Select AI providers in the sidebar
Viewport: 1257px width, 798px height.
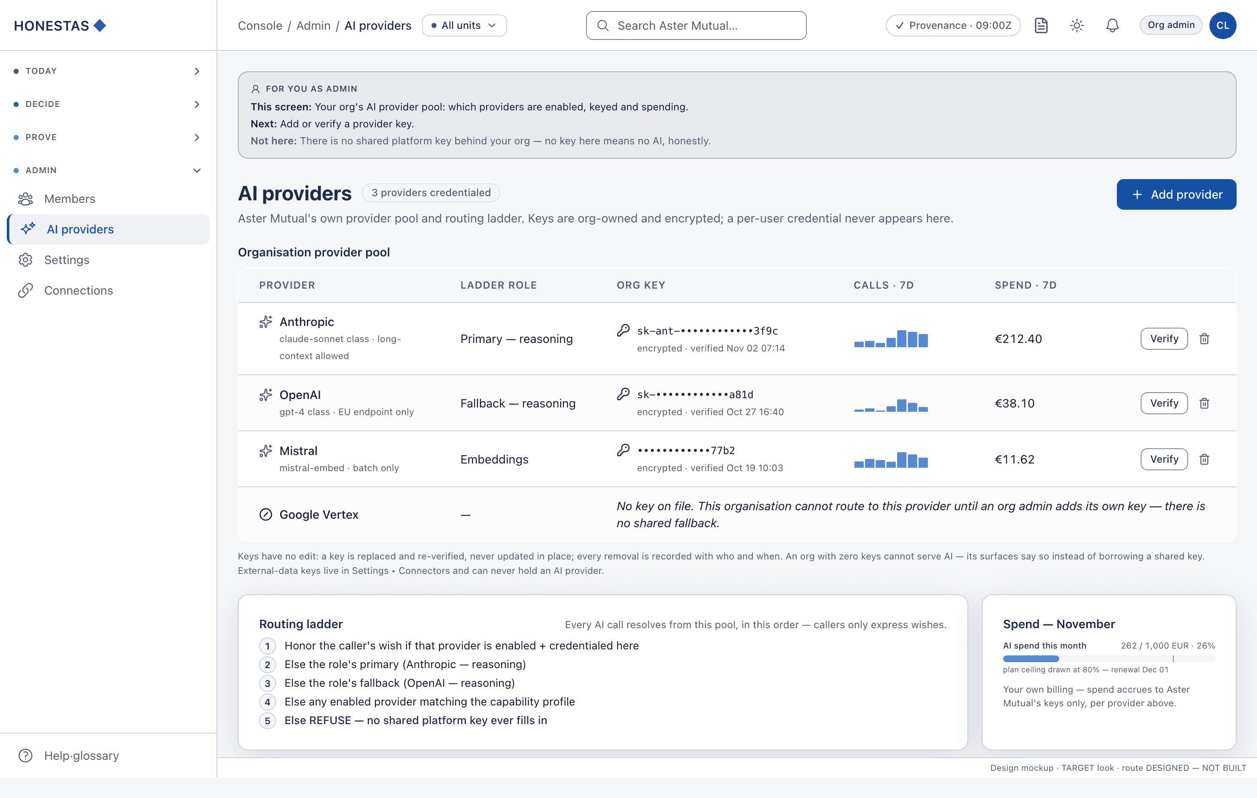pyautogui.click(x=109, y=229)
